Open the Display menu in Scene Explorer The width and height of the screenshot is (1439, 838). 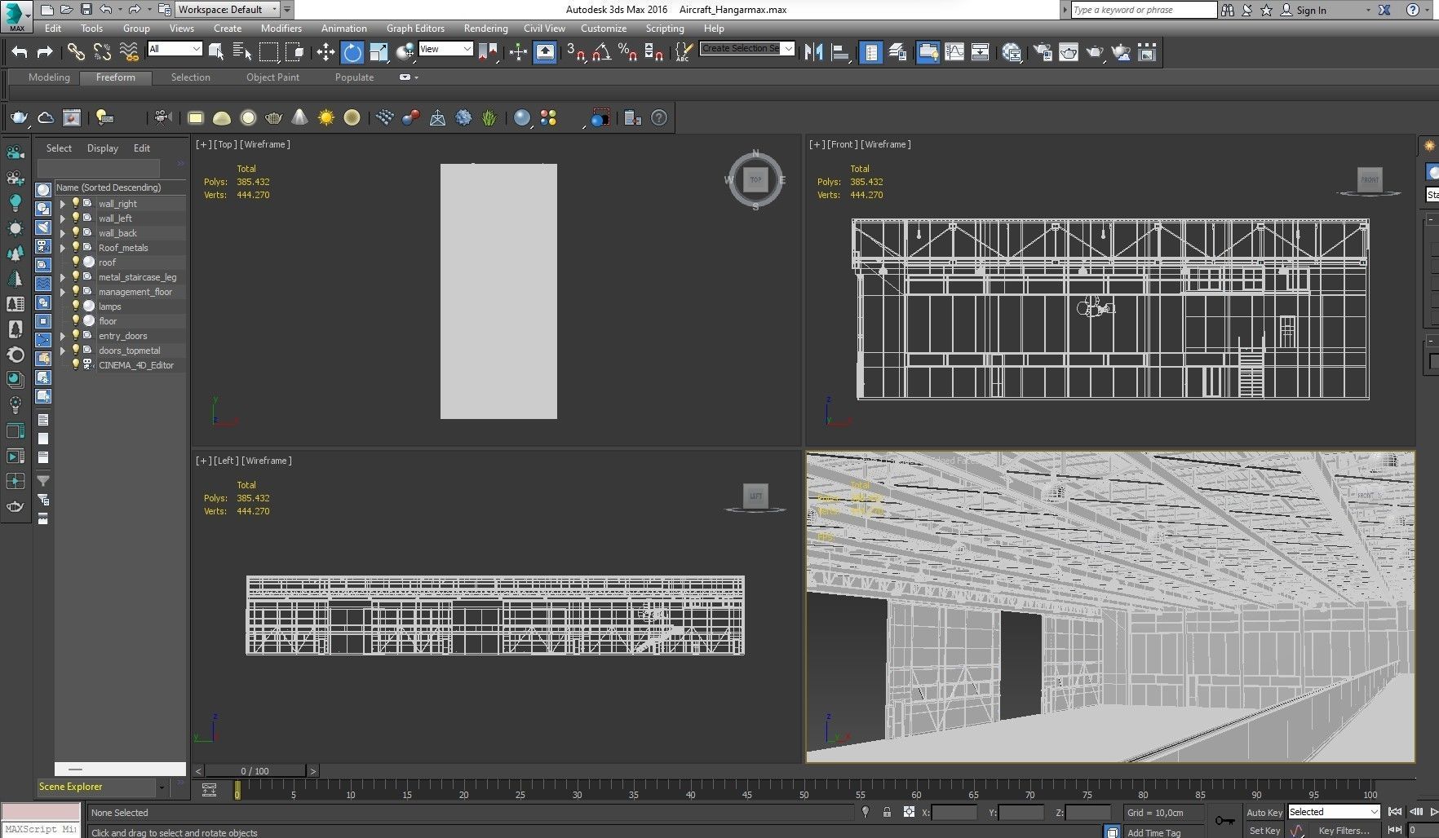point(103,148)
